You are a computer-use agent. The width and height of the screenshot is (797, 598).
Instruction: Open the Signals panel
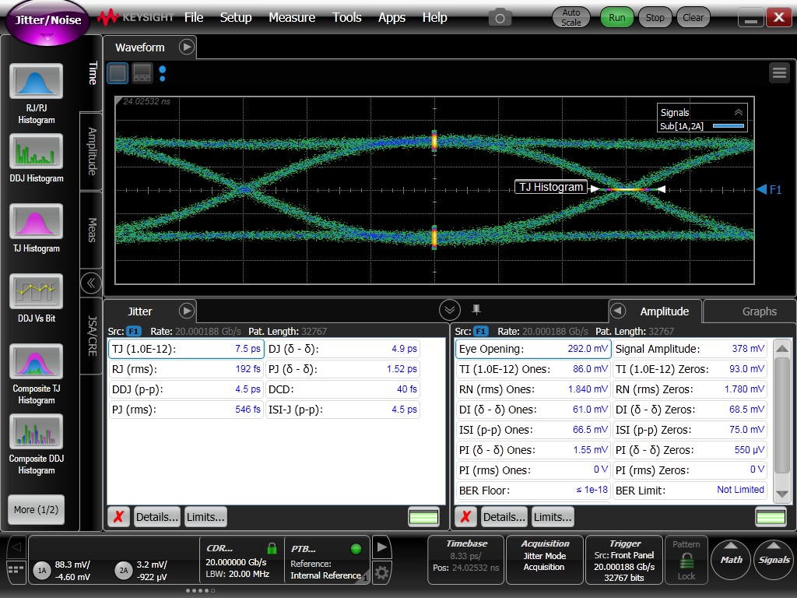click(773, 559)
